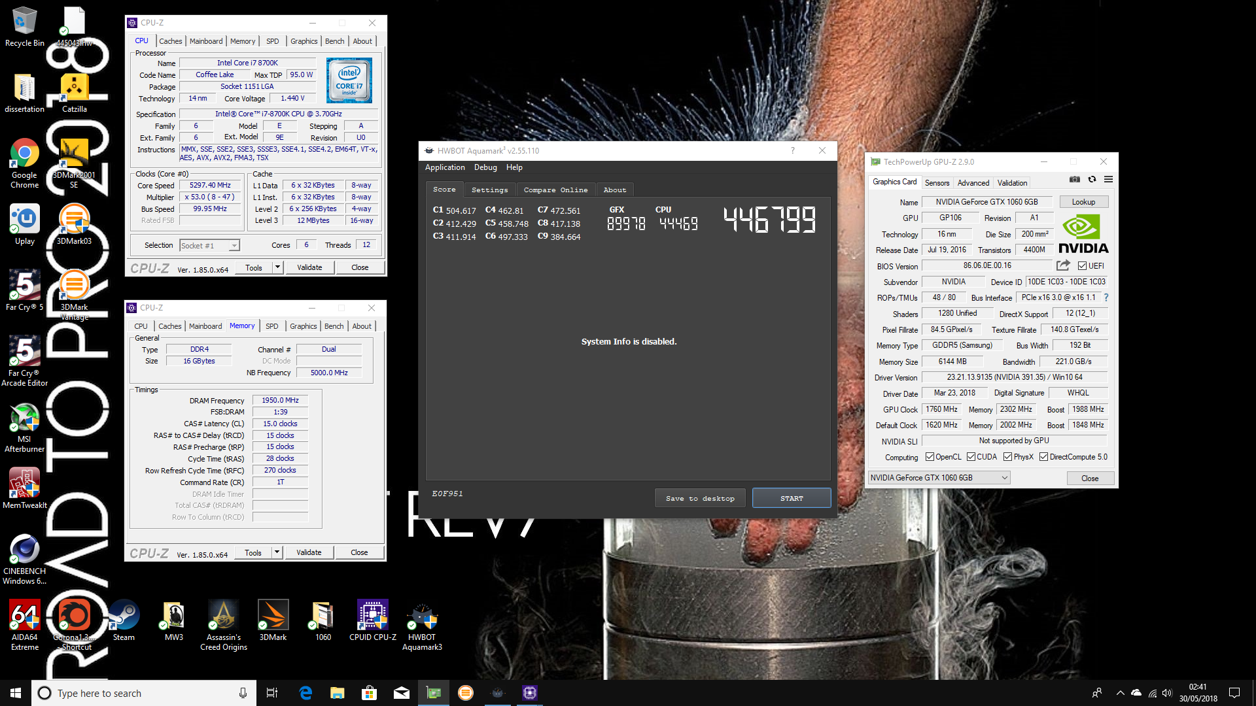Open GPU selector dropdown in GPU-Z

click(x=939, y=478)
